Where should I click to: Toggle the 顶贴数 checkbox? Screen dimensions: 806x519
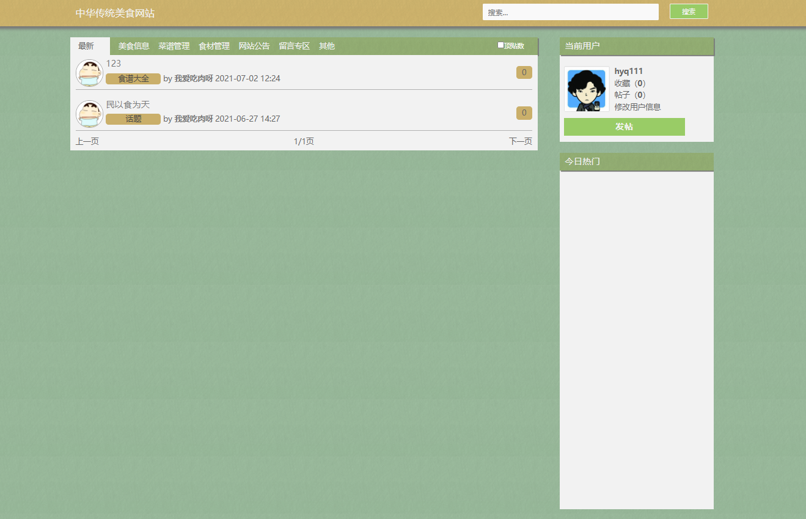coord(501,45)
